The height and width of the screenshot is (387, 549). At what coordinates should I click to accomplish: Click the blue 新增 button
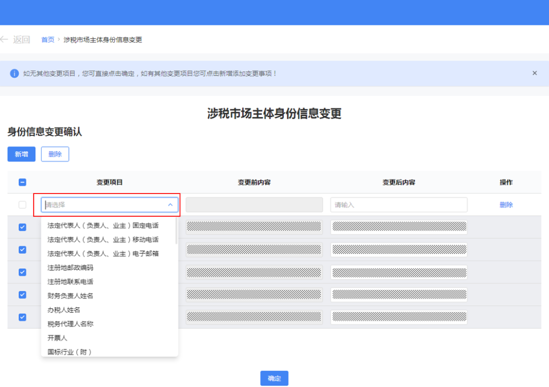[21, 154]
